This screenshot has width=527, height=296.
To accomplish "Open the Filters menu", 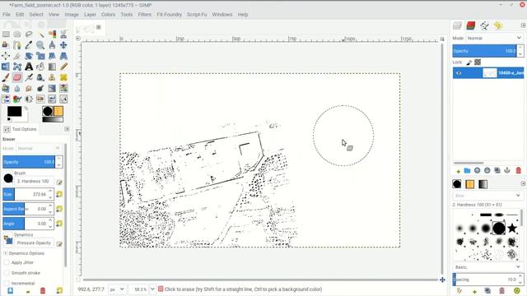I will tap(145, 15).
